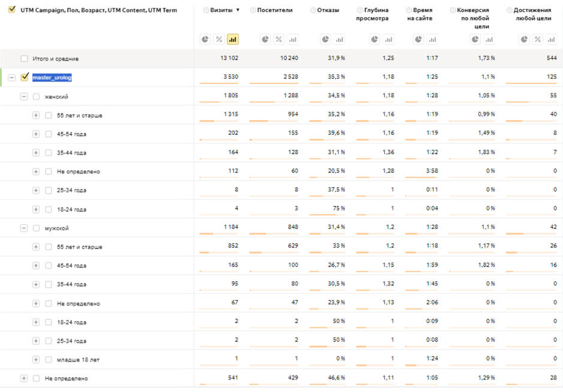Image resolution: width=563 pixels, height=392 pixels.
Task: Select pie chart icon under Визиты column
Action: (x=205, y=40)
